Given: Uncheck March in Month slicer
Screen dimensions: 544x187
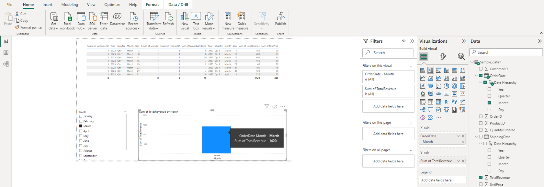Looking at the screenshot, I should [x=81, y=126].
